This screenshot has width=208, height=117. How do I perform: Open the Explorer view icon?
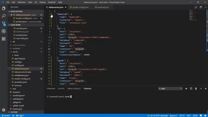click(x=4, y=8)
